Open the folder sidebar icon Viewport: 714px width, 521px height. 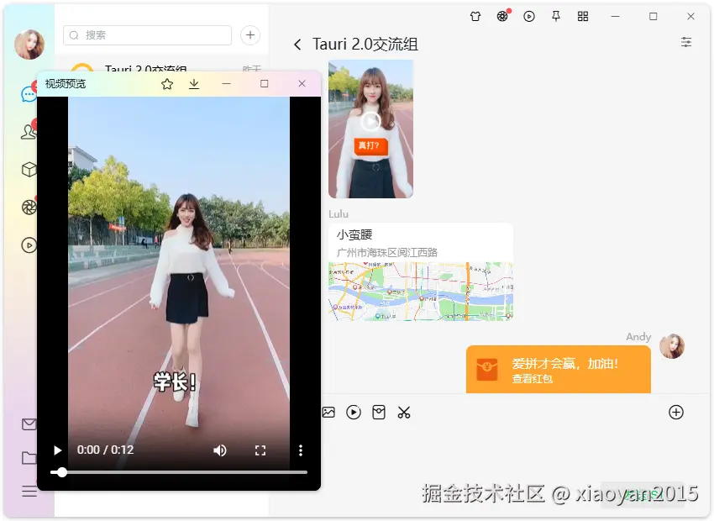click(x=29, y=458)
